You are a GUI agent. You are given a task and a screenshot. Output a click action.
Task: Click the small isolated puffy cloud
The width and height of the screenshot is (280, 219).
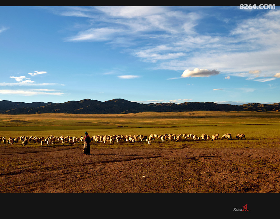(x=200, y=73)
